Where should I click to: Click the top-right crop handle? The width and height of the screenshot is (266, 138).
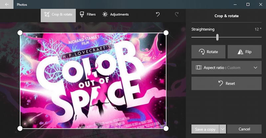166,33
